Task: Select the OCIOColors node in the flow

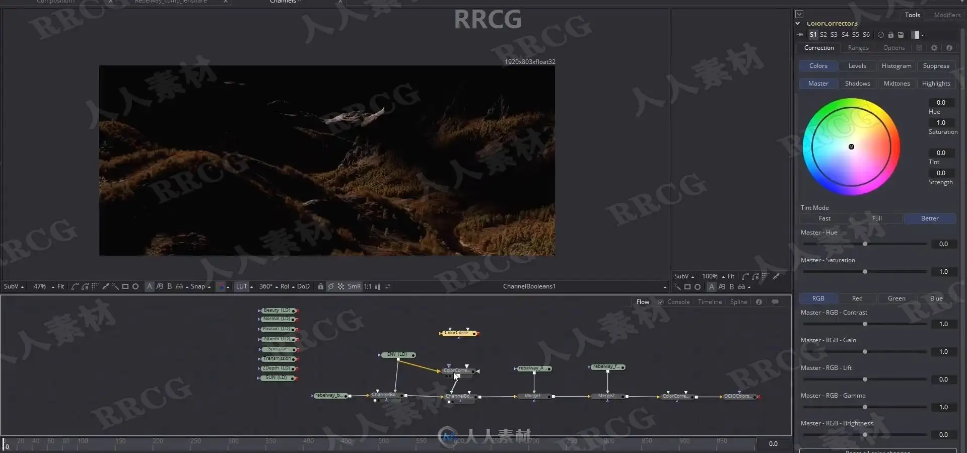Action: [739, 397]
